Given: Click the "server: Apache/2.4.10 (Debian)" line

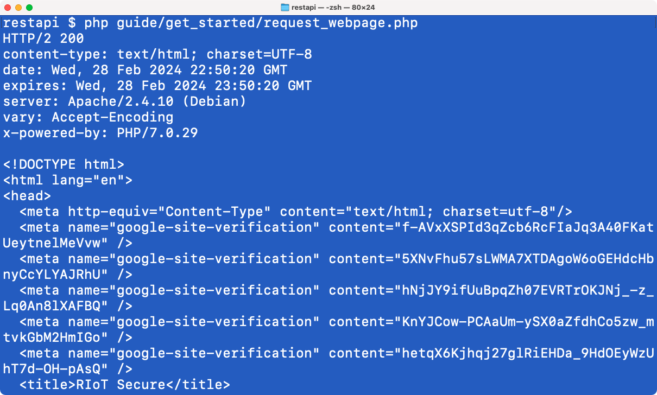Looking at the screenshot, I should point(125,102).
